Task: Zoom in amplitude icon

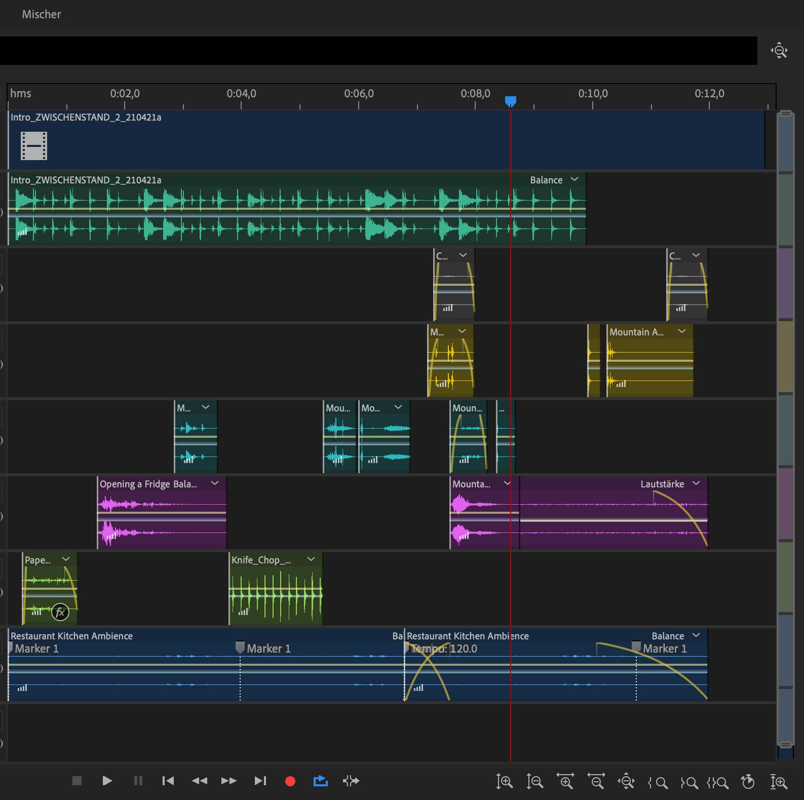Action: click(505, 782)
